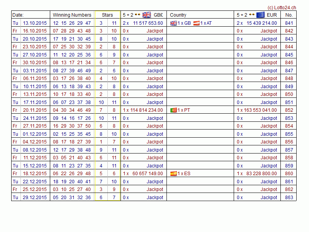
Task: Click the EU flag in the EUR header
Action: (x=261, y=15)
